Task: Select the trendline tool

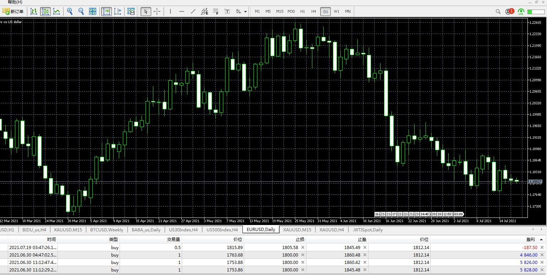Action: tap(193, 11)
